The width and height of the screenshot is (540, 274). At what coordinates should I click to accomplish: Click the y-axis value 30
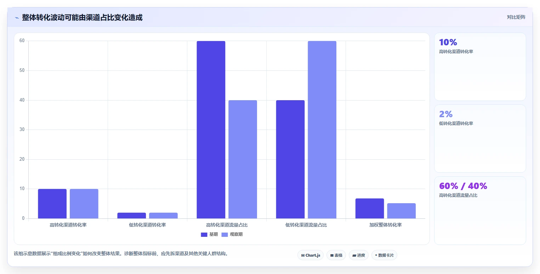pos(22,130)
